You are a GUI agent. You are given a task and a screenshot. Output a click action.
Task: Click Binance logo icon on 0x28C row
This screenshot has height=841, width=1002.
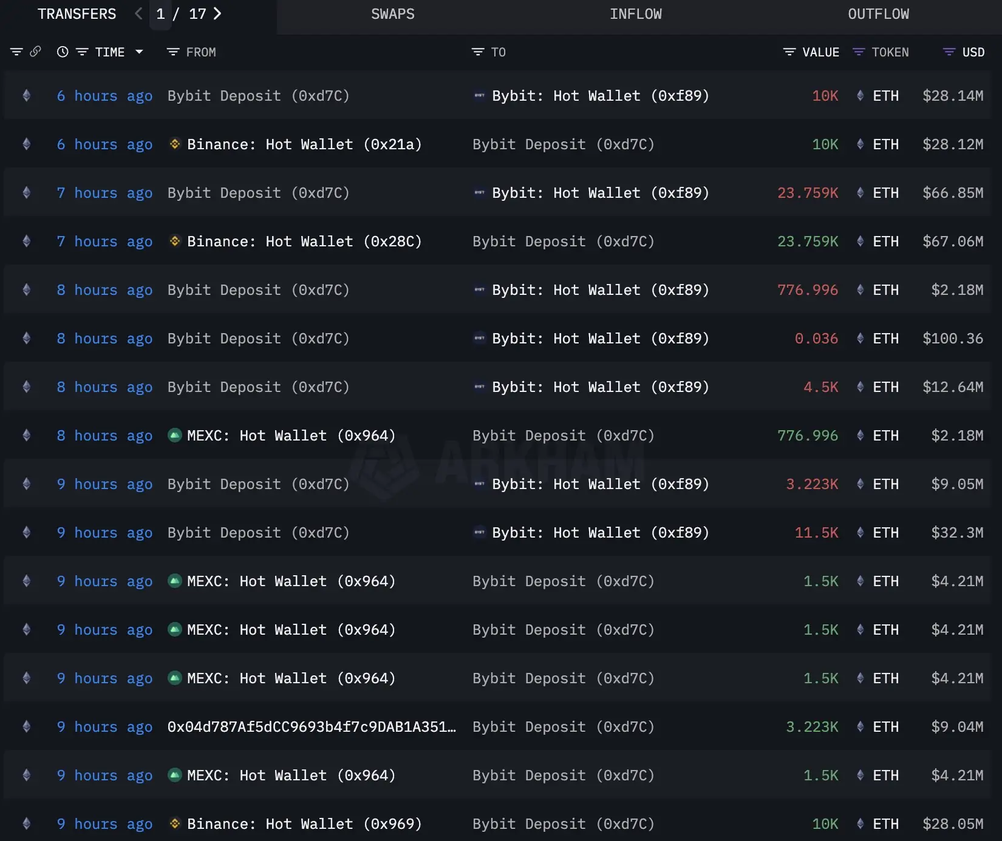[x=175, y=241]
